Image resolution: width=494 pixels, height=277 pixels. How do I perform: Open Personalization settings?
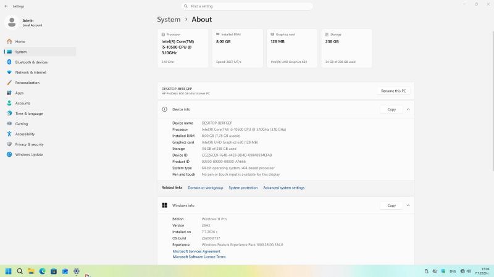point(40,83)
